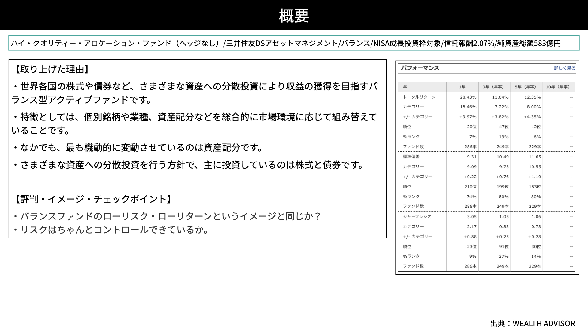This screenshot has width=588, height=331.
Task: Click the 11.65 standard deviation value
Action: pyautogui.click(x=535, y=157)
